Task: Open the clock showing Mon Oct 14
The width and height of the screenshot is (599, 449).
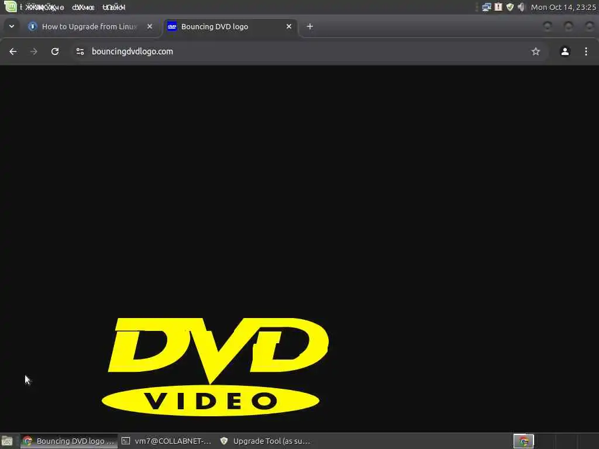Action: pyautogui.click(x=563, y=7)
